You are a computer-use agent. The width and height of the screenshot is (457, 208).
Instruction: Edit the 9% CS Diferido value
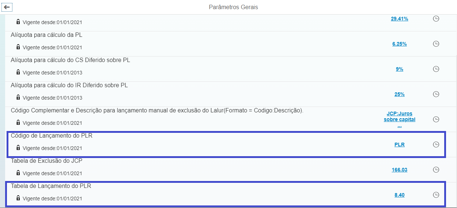[399, 69]
